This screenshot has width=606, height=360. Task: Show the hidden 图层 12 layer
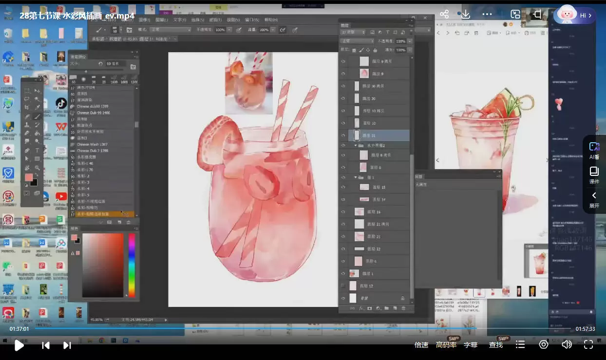(x=343, y=285)
